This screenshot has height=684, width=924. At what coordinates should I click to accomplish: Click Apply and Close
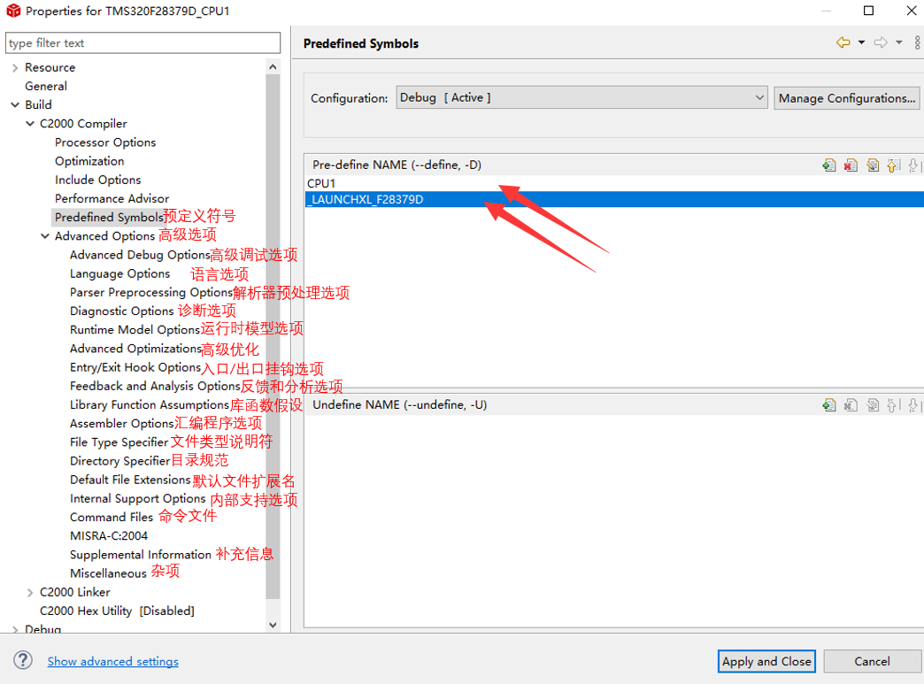pyautogui.click(x=766, y=662)
